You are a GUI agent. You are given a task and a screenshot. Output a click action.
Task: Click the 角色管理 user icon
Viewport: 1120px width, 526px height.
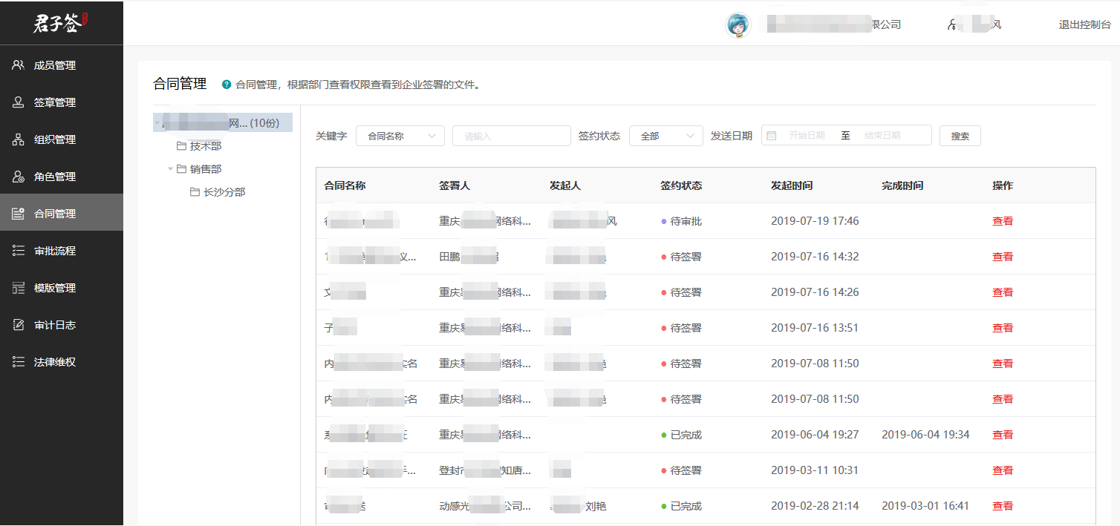point(19,177)
